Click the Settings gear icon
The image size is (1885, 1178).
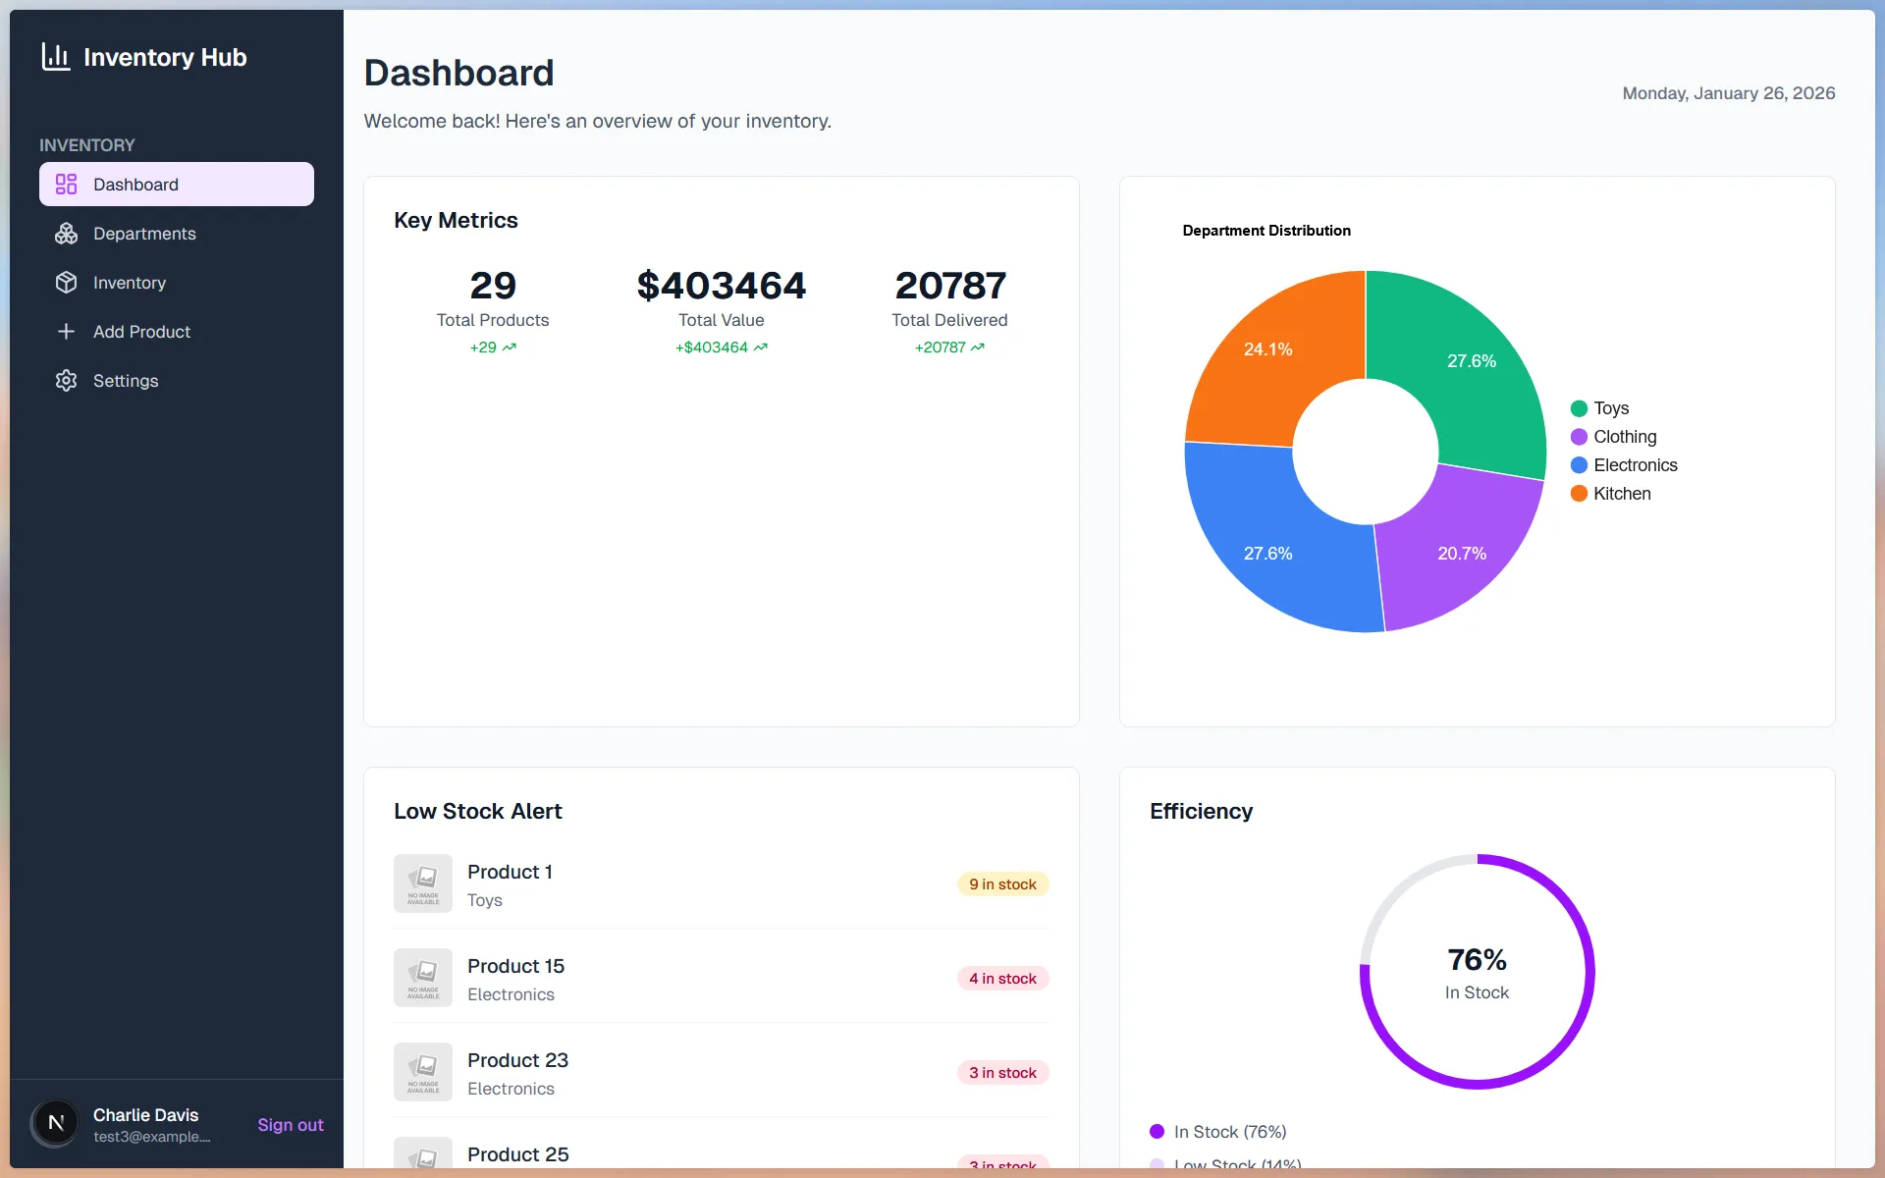[x=66, y=381]
